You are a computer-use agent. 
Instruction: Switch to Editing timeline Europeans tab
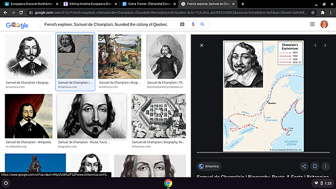(90, 4)
